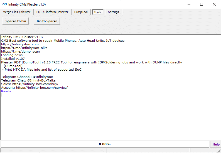Click the Loading news... log line

coord(14,55)
